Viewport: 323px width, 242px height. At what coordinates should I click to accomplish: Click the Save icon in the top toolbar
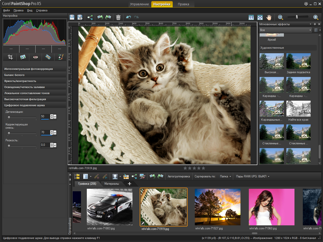[x=72, y=17]
